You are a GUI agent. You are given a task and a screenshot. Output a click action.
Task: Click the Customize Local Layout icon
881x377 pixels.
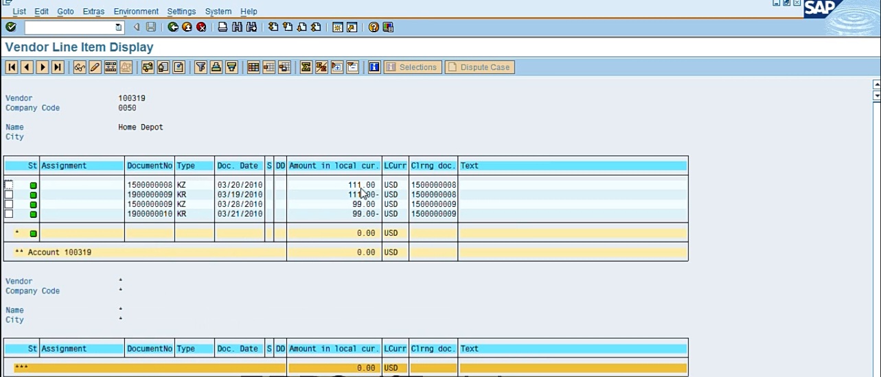pos(388,27)
